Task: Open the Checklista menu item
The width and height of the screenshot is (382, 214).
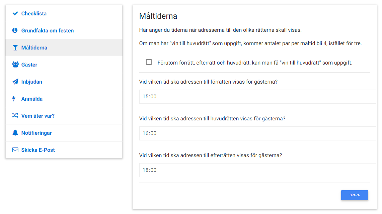Action: [x=64, y=14]
